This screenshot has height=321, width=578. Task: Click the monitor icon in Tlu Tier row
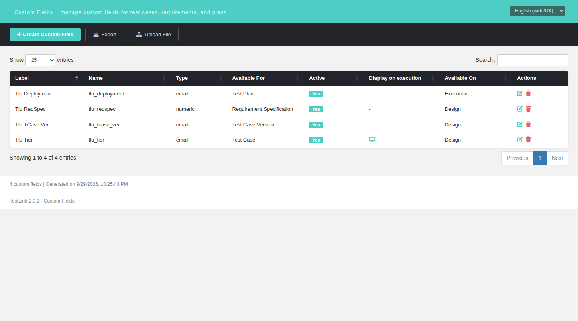(x=372, y=140)
